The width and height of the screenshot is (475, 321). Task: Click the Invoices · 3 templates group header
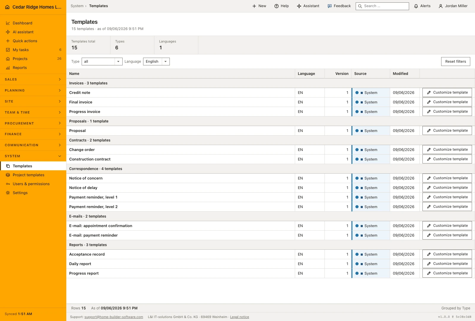click(270, 83)
